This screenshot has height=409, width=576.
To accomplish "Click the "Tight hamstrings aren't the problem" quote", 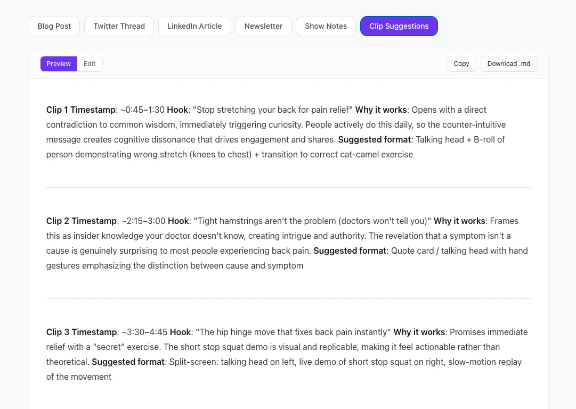I will 312,221.
